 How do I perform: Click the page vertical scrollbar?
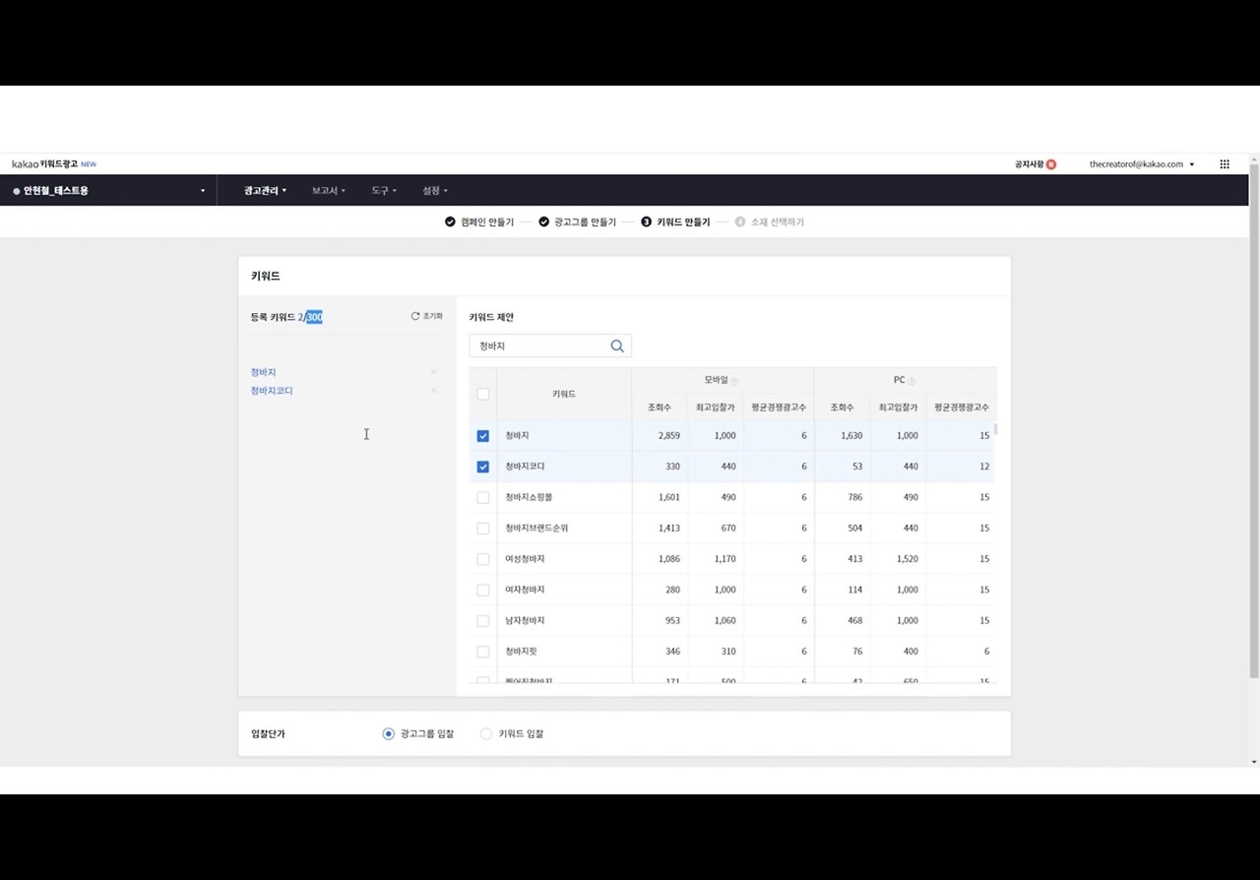click(x=1253, y=421)
